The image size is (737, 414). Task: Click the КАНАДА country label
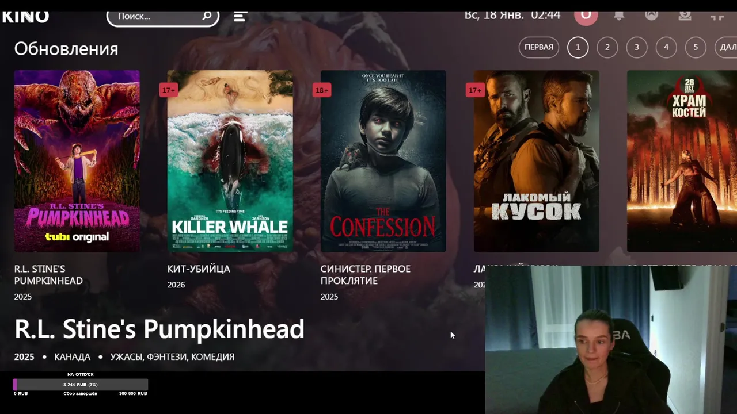(x=72, y=357)
